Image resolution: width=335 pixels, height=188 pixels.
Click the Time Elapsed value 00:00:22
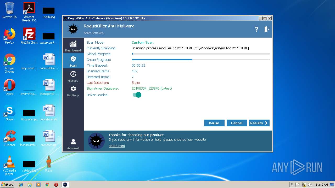138,65
